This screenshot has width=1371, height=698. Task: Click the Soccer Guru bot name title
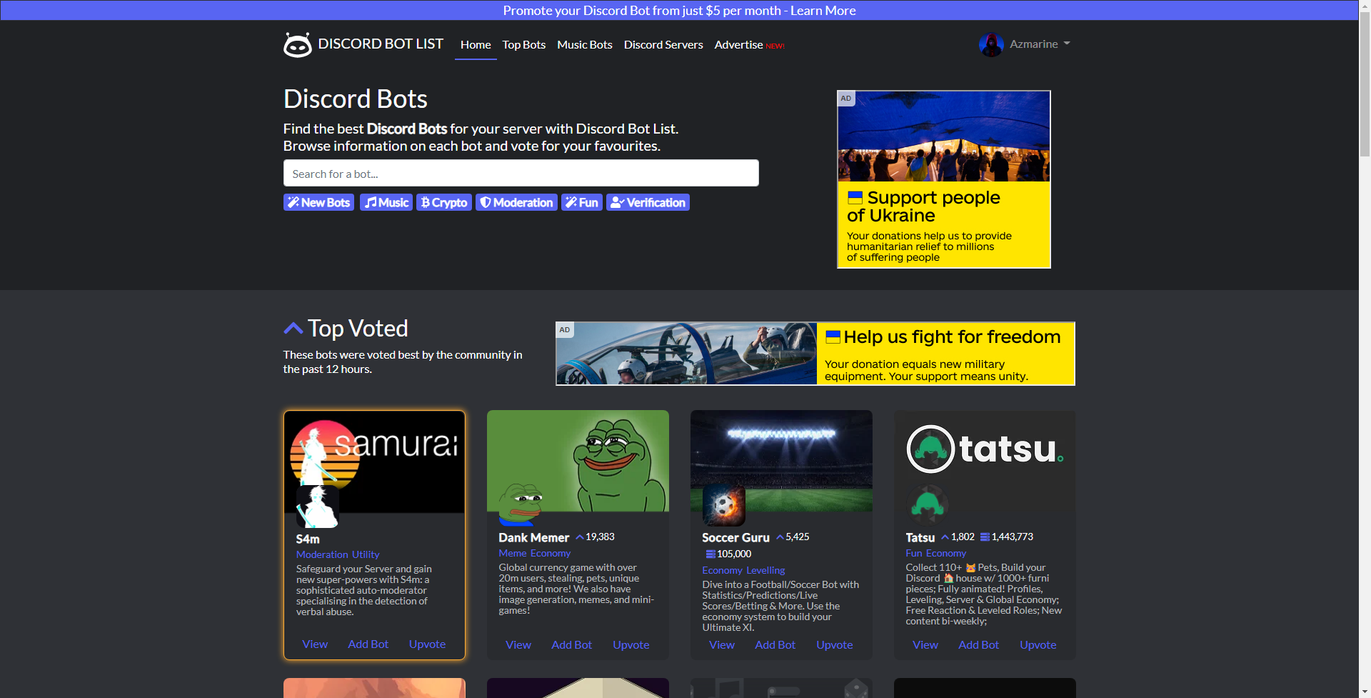point(736,537)
